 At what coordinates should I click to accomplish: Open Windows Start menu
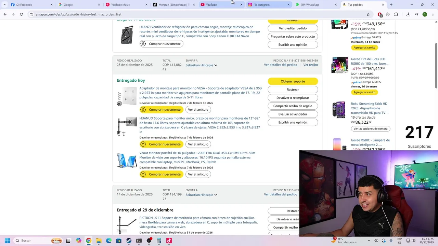pos(7,241)
